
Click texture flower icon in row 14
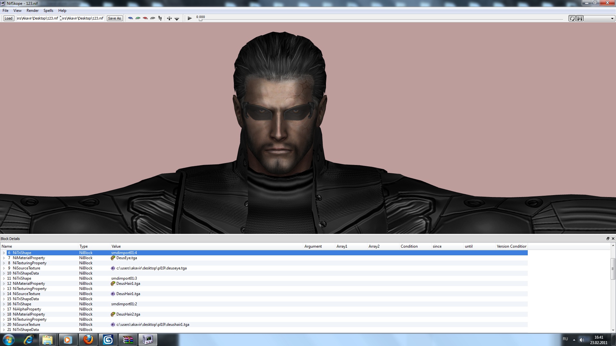[113, 294]
